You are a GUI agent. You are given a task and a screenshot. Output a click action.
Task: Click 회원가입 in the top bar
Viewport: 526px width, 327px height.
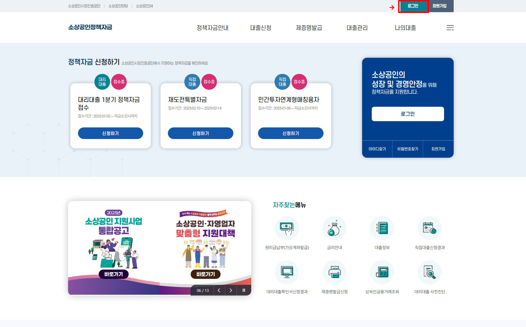(440, 6)
